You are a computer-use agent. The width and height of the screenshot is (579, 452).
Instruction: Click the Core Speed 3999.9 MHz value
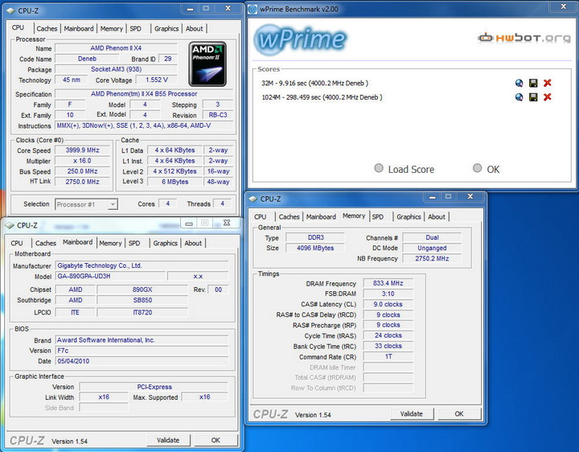tap(82, 150)
